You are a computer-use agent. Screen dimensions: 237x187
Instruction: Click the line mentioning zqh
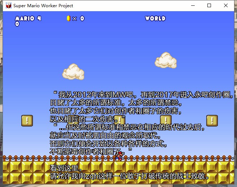coord(129,176)
